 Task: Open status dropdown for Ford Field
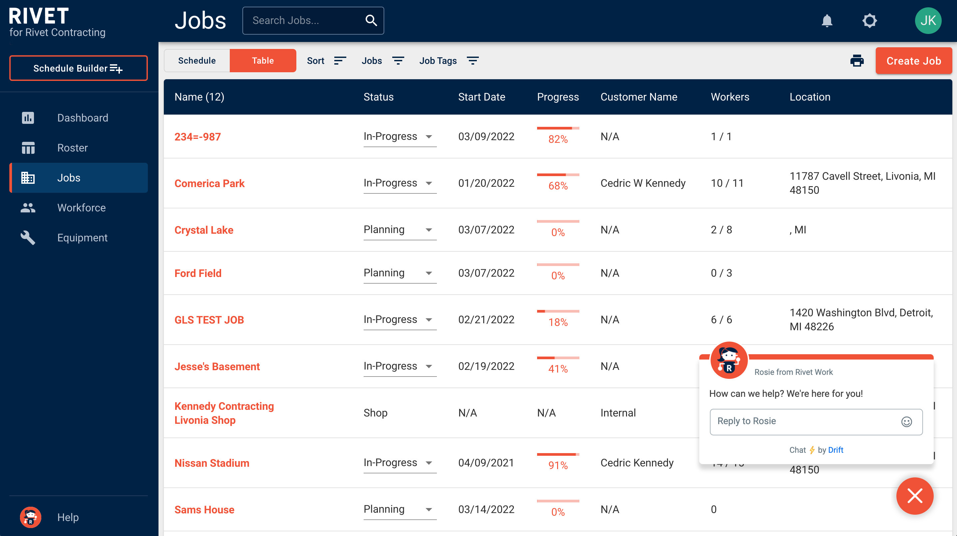coord(400,273)
